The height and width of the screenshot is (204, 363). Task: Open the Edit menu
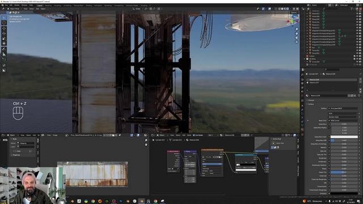(11, 5)
